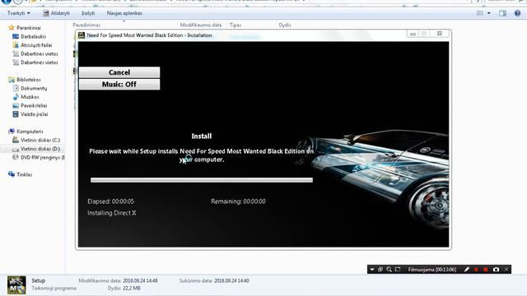Open Dokumentų library

pyautogui.click(x=34, y=88)
